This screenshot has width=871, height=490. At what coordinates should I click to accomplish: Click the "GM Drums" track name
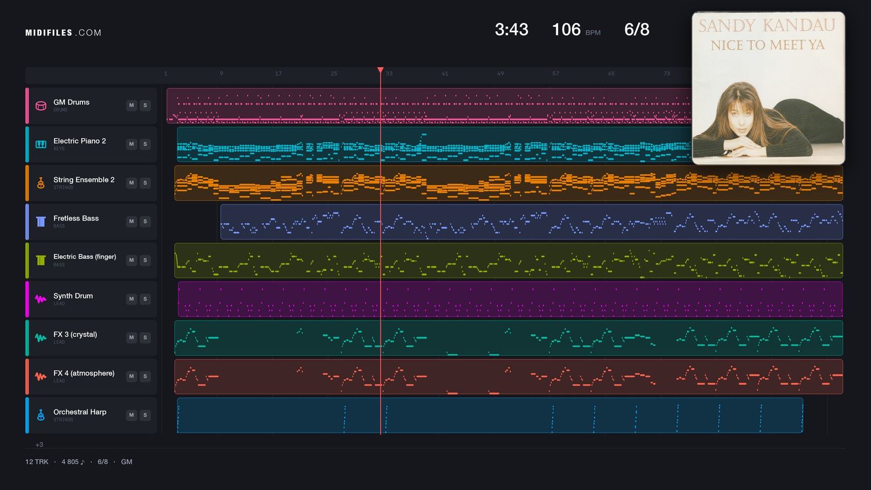[71, 102]
